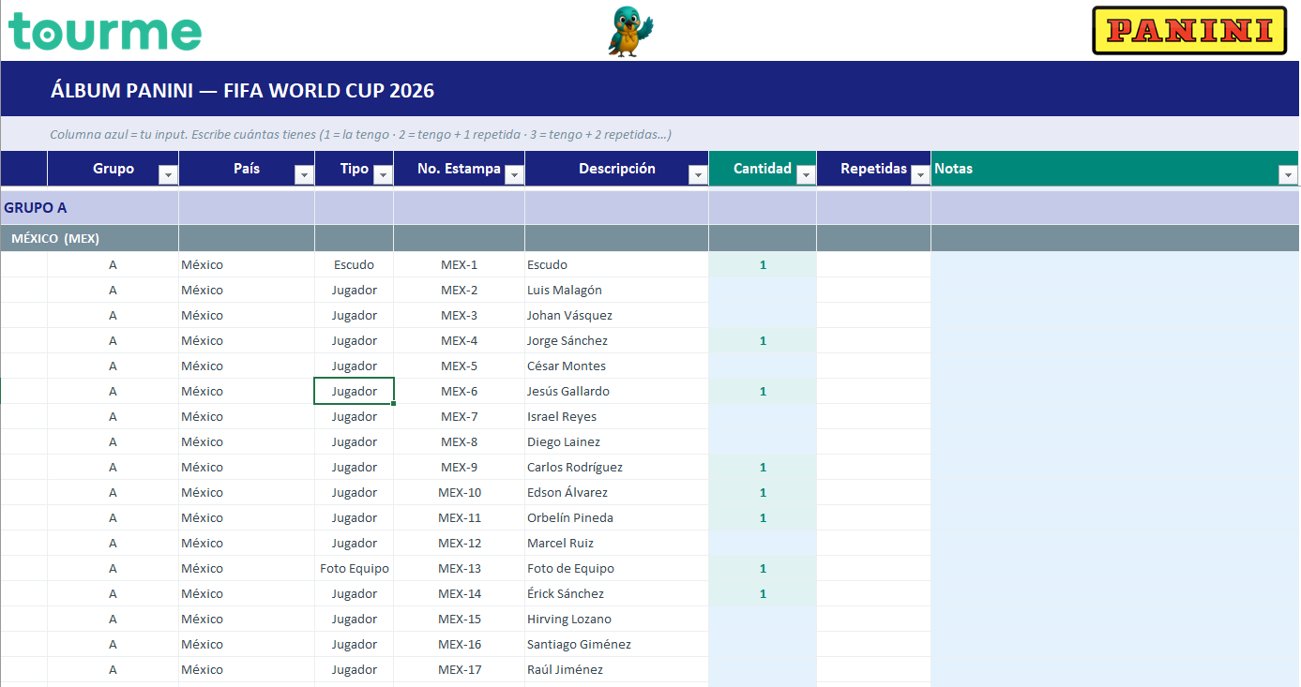Select the Orbelín Pineda cell
Image resolution: width=1301 pixels, height=687 pixels.
click(x=616, y=518)
